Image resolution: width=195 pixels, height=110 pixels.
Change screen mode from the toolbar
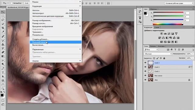click(3, 105)
